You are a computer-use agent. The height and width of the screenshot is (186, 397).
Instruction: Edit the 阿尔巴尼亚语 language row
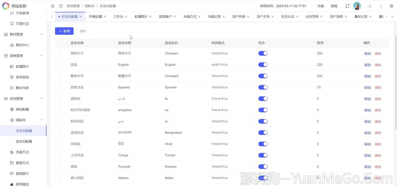(368, 110)
